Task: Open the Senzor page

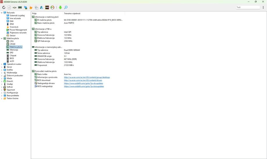Action: (x=12, y=35)
